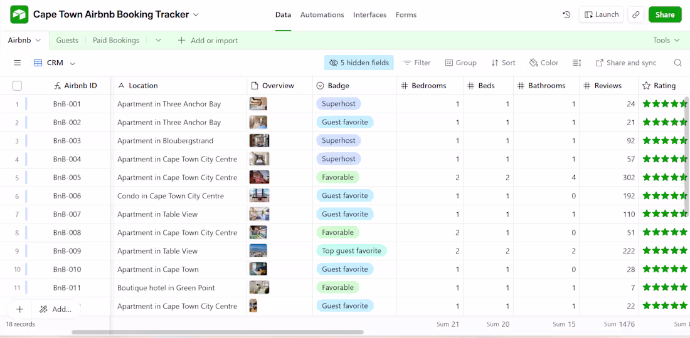The width and height of the screenshot is (690, 338).
Task: Open overview thumbnail for BnB-009
Action: click(258, 250)
